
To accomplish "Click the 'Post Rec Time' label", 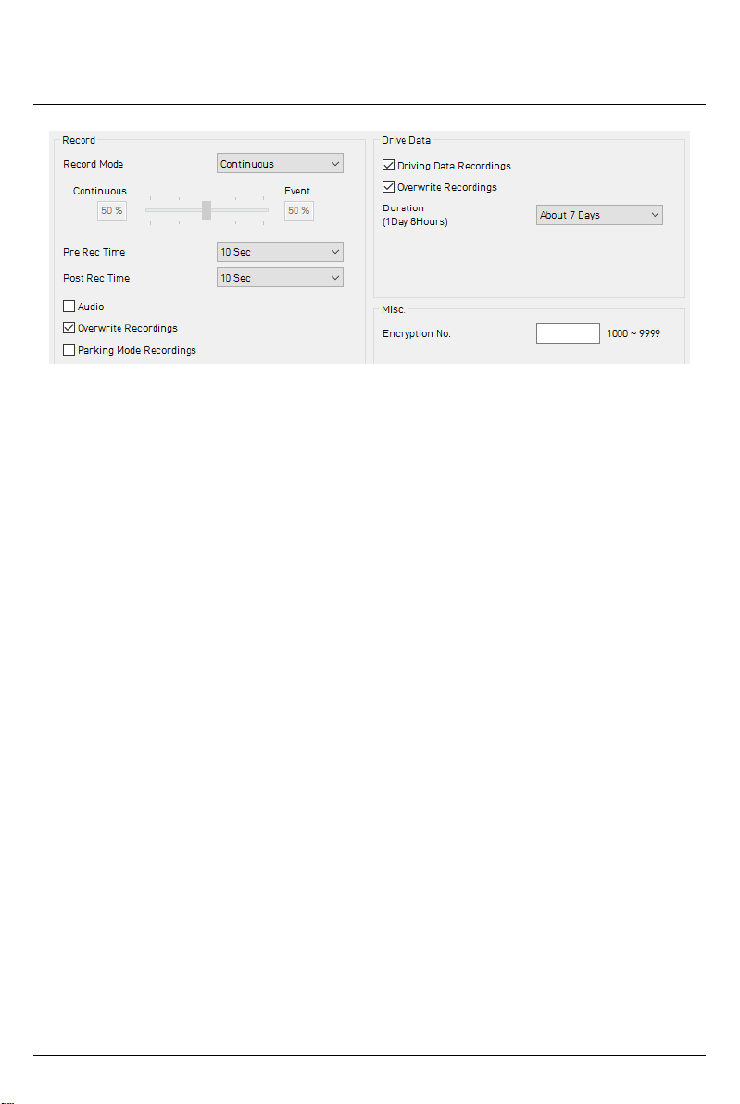I will point(96,278).
